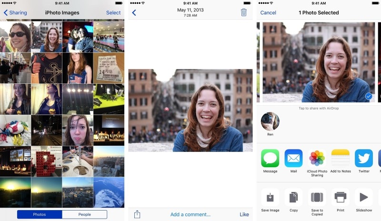Tap the May 11, 2013 date title
The height and width of the screenshot is (221, 381).
pos(190,10)
